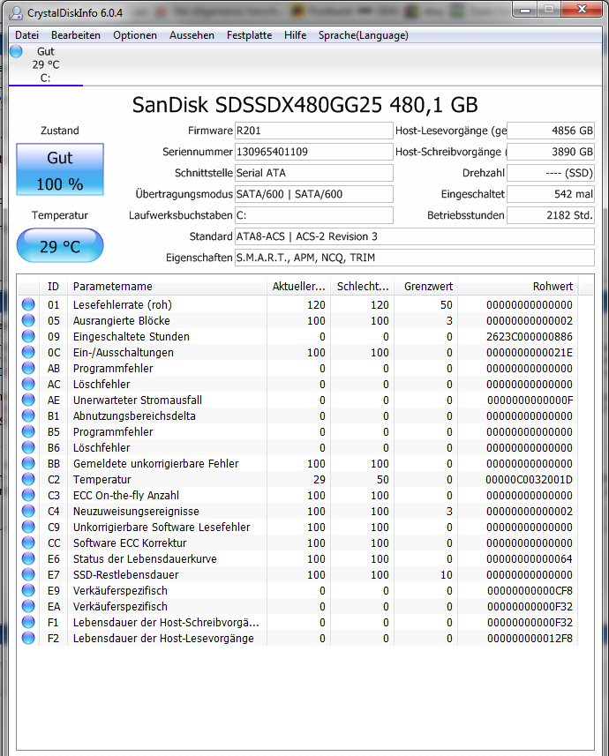This screenshot has height=756, width=609.
Task: Click the status icon for Abnutzungsbereichsdelta
Action: tap(28, 416)
